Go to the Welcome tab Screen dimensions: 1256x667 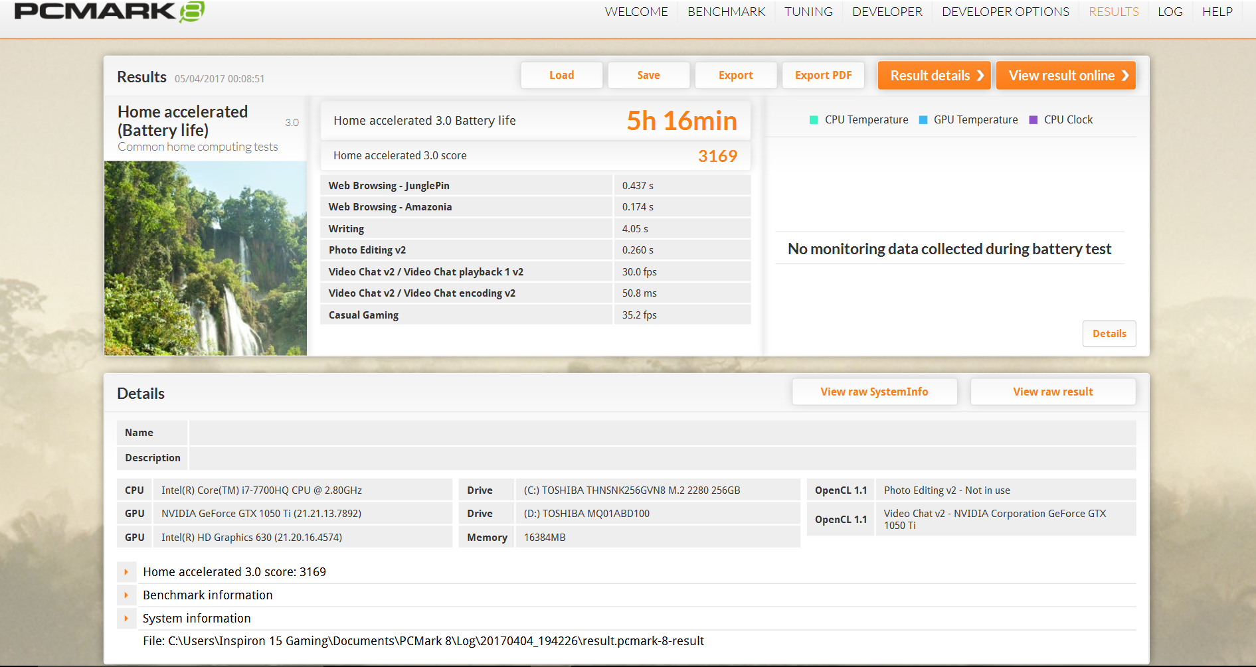pyautogui.click(x=636, y=12)
